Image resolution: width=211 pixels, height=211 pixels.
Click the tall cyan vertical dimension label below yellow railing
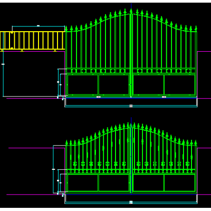pos(3,64)
